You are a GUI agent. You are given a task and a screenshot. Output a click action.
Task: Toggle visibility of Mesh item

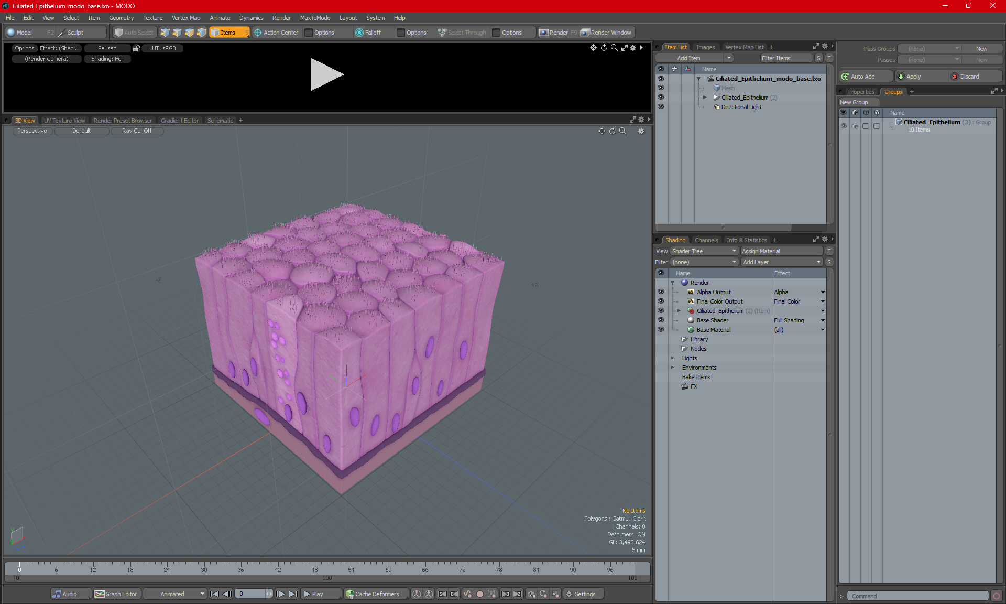coord(661,88)
